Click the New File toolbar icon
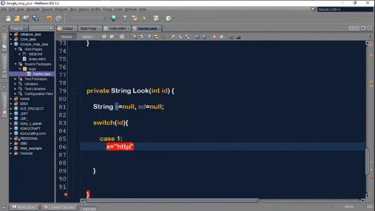375x211 pixels. (8, 18)
